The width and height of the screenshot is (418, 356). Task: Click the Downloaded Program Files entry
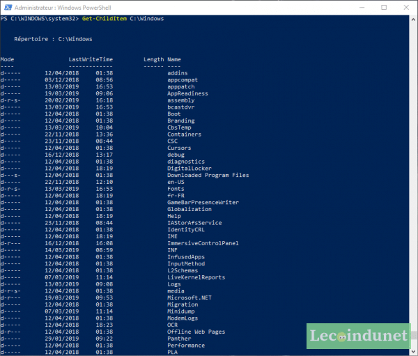pos(208,175)
